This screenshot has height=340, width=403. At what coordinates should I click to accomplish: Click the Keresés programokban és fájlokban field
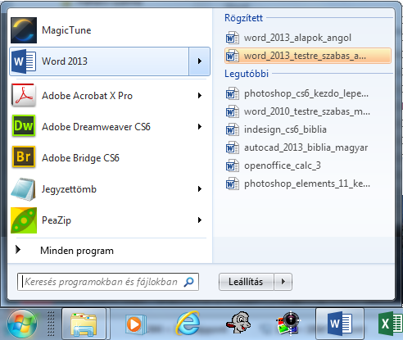pos(108,282)
